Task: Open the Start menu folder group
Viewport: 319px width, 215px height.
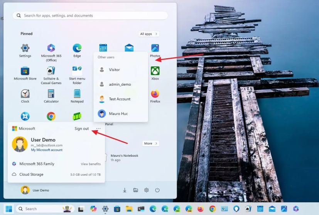Action: point(77,75)
